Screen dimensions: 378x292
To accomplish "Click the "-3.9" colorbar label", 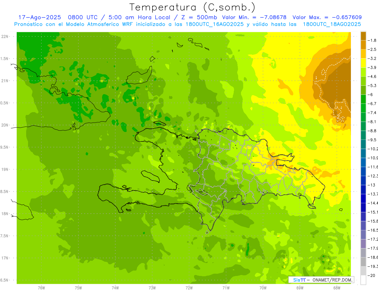I will tap(373, 68).
